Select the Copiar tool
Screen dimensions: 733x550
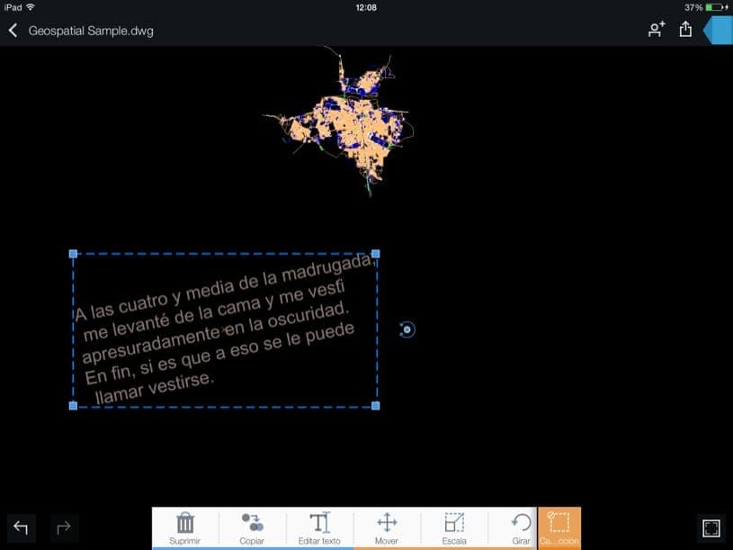click(x=252, y=527)
